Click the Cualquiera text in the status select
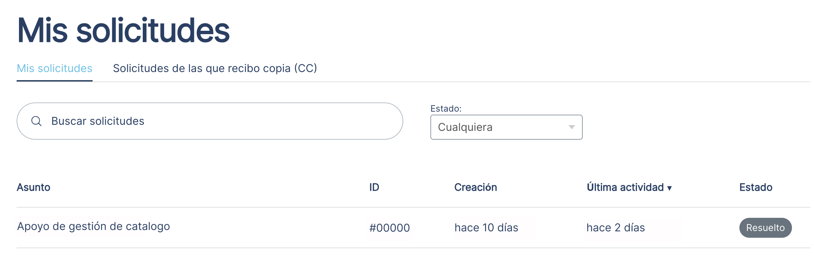814x278 pixels. click(x=465, y=127)
